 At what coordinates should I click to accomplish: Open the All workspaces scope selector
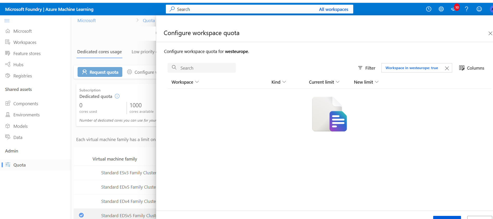pyautogui.click(x=333, y=9)
